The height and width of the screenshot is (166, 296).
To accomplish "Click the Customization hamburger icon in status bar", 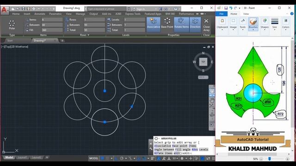I will [213, 159].
